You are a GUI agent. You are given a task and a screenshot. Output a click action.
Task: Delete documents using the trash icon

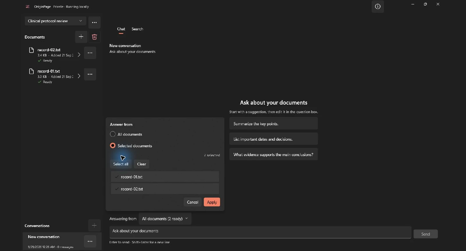tap(94, 37)
